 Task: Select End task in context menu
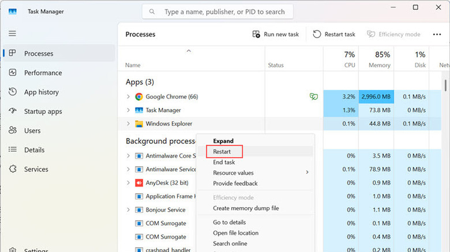[x=224, y=162]
